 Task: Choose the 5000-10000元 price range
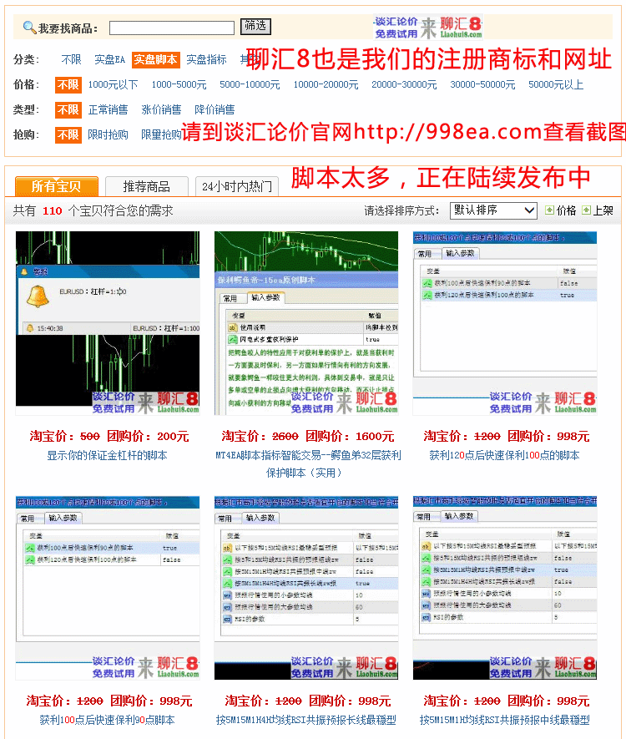250,85
